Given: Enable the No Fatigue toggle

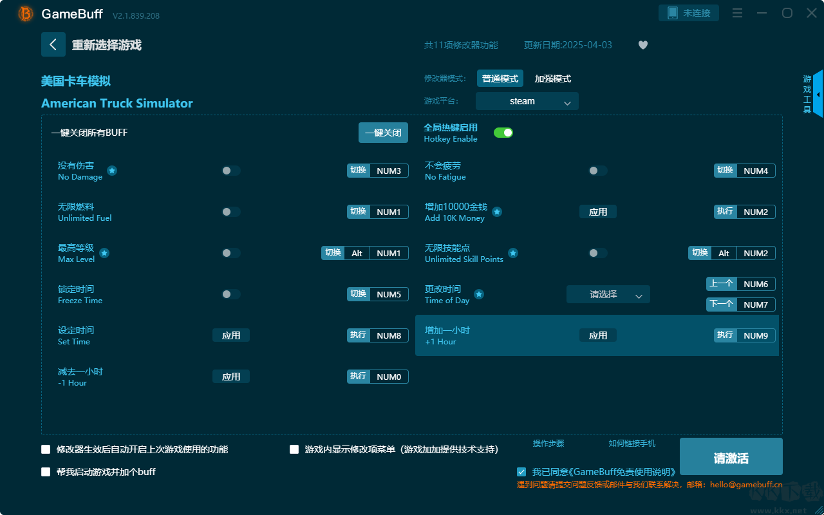Looking at the screenshot, I should (597, 171).
